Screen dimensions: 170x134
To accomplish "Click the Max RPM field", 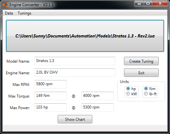I will click(x=51, y=84).
